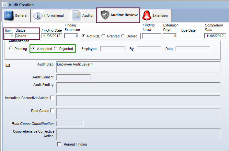The height and width of the screenshot is (151, 229).
Task: Click the Comprehensive Corrective Action text box
Action: coord(138,134)
